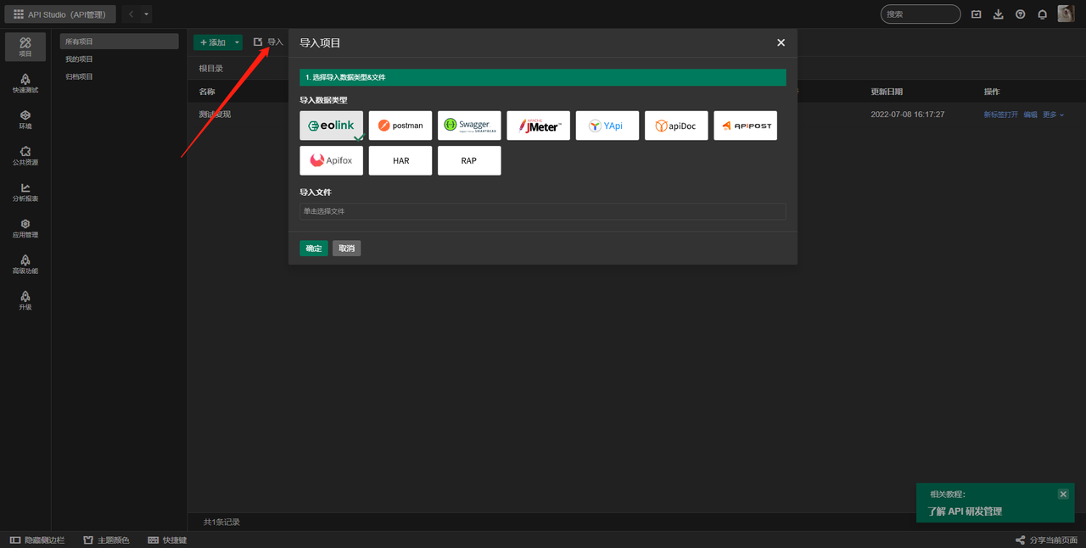
Task: Open 分析报表 in the sidebar
Action: coord(25,193)
